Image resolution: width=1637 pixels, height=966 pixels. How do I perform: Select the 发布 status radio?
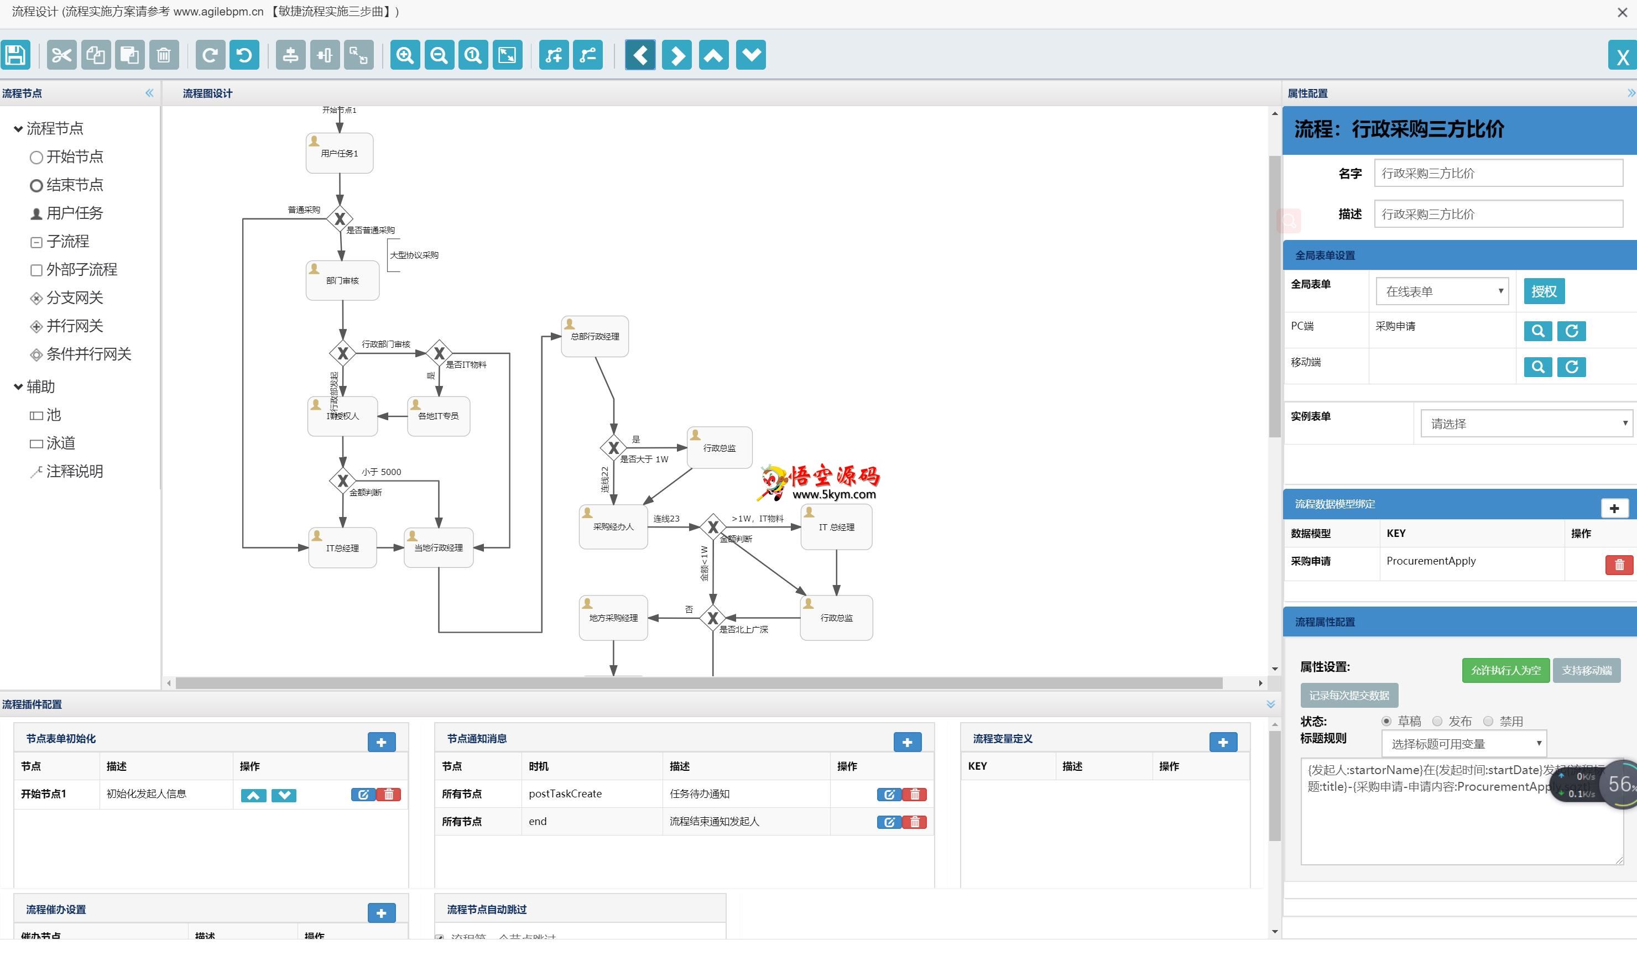click(1437, 721)
